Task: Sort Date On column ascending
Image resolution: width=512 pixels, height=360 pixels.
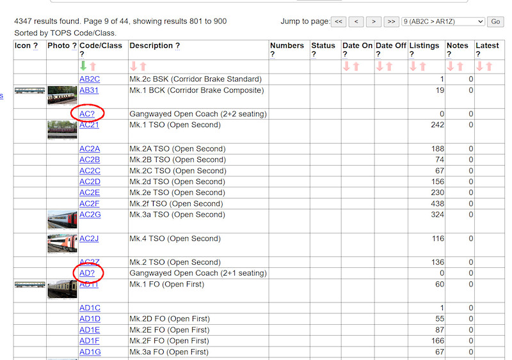Action: [356, 67]
